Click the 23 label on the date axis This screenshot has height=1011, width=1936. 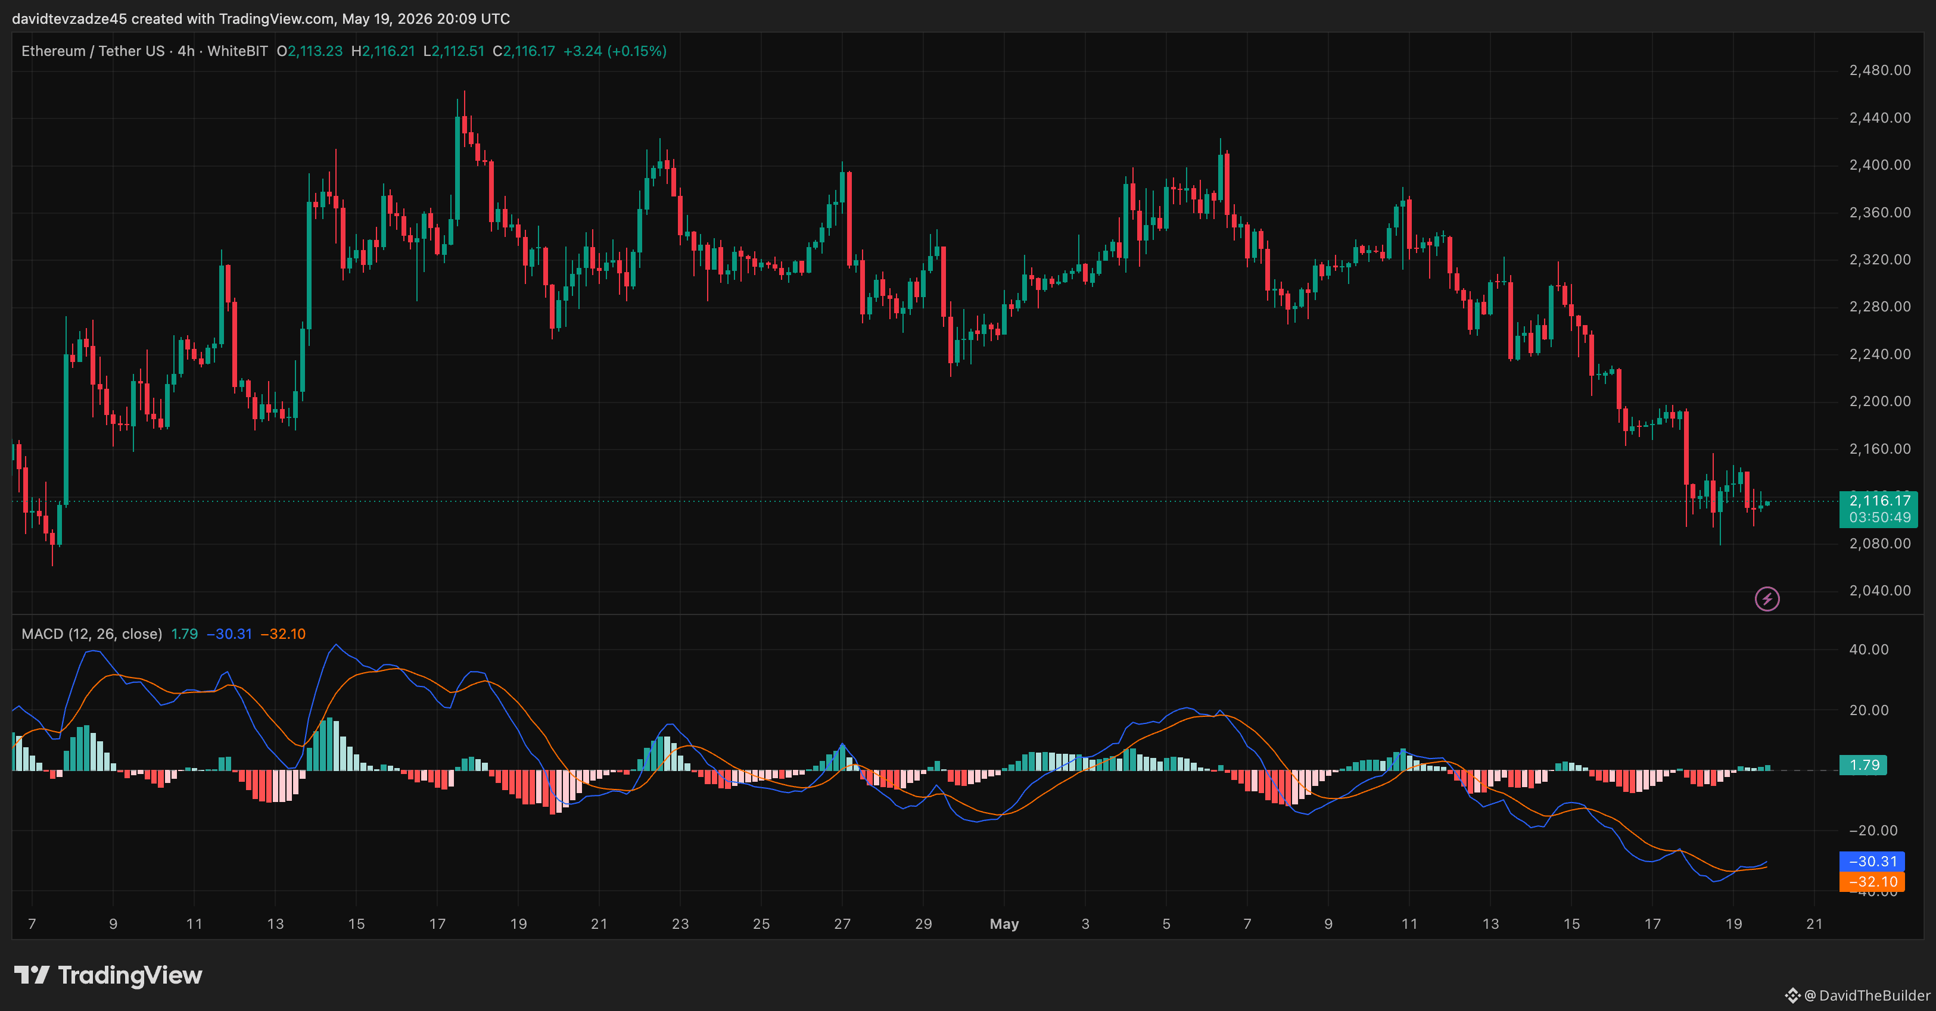pyautogui.click(x=680, y=924)
